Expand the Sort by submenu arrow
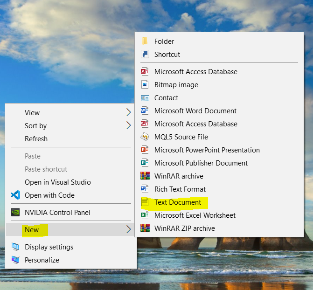 (x=128, y=126)
